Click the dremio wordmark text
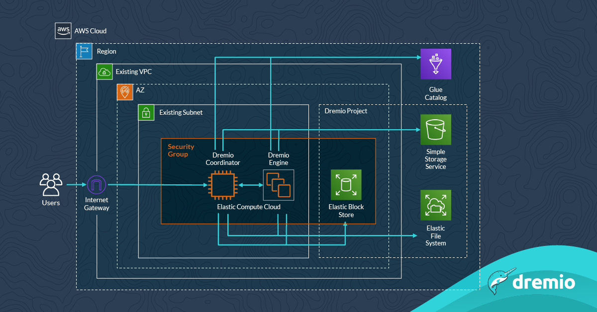 (543, 283)
